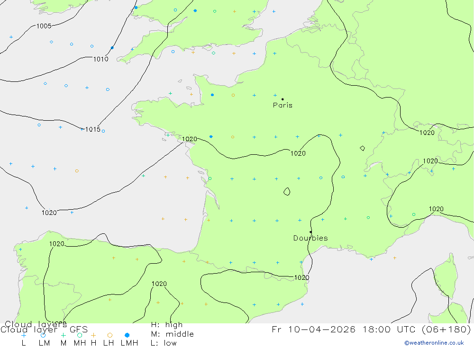This screenshot has width=474, height=347.
Task: Click the '(06+180)' forecast run text
Action: (x=446, y=329)
